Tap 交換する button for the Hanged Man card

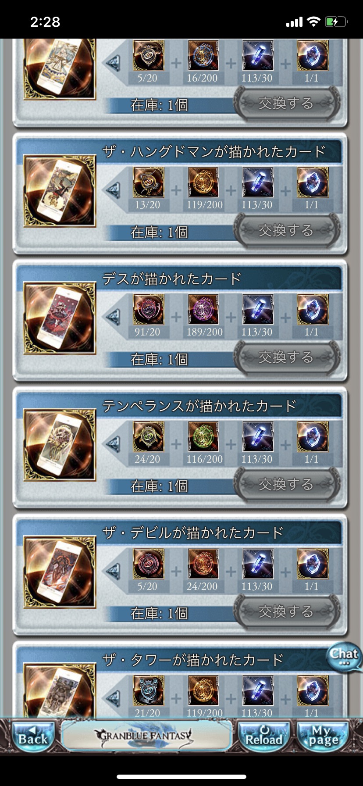tap(287, 231)
